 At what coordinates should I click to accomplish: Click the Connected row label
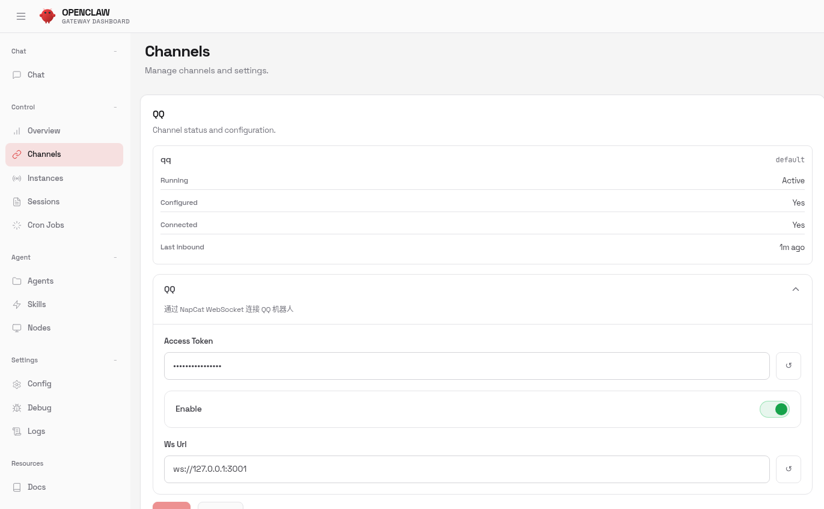click(179, 225)
